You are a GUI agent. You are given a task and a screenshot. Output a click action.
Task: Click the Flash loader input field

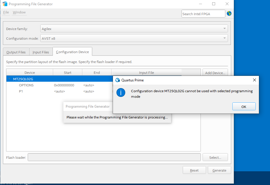(x=114, y=157)
